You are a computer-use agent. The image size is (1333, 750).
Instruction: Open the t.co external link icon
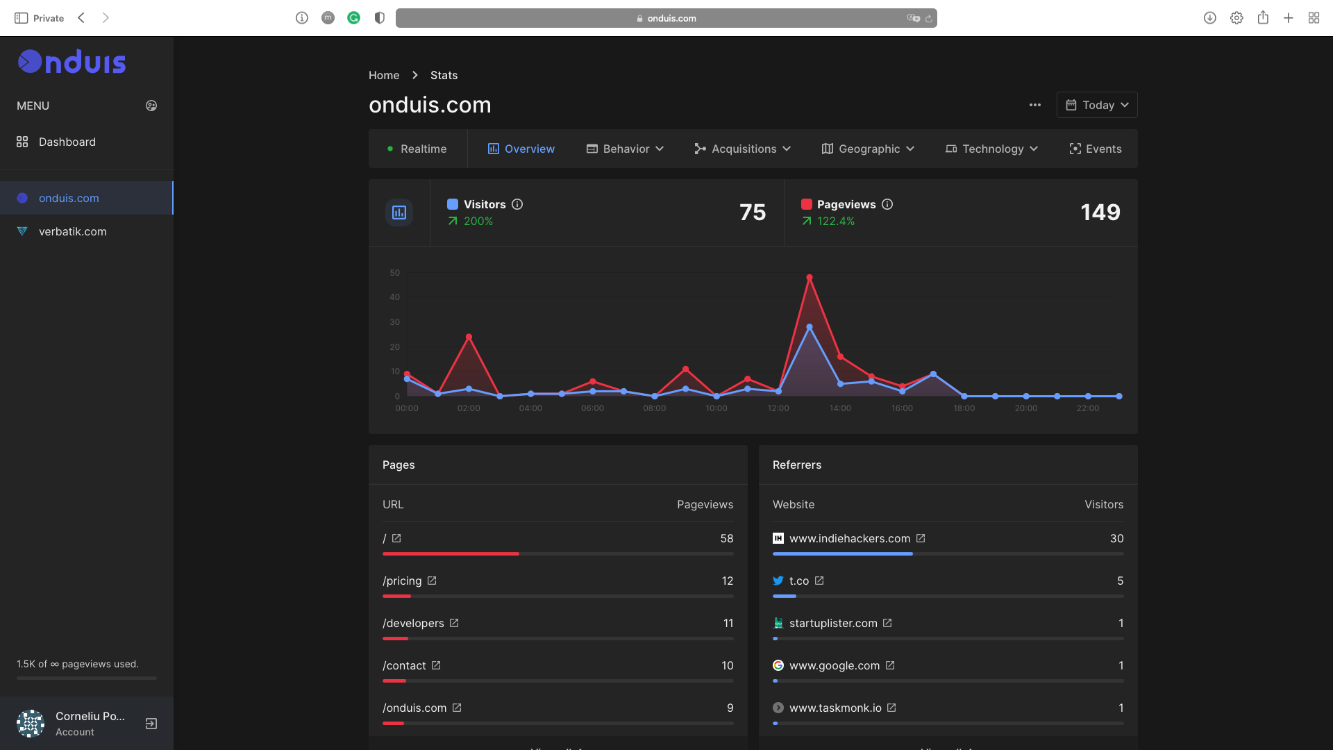[x=819, y=581]
